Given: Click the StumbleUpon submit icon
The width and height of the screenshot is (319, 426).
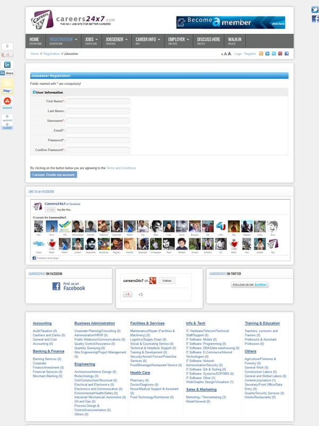Looking at the screenshot, I should [7, 101].
